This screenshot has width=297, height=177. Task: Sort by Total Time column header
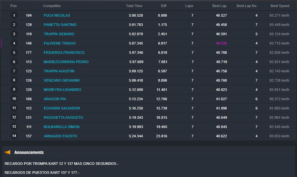(x=134, y=6)
